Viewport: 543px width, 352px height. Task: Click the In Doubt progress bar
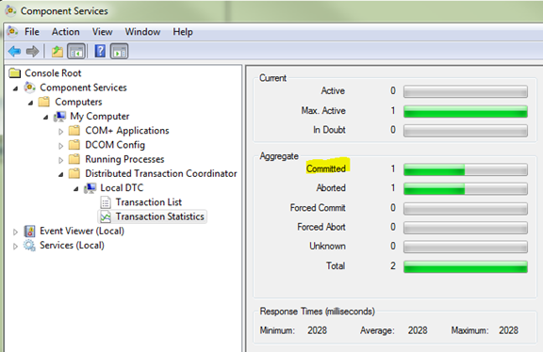tap(466, 131)
